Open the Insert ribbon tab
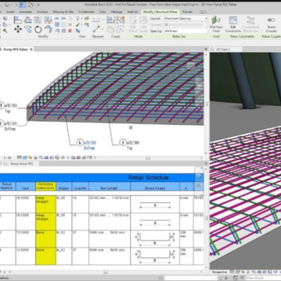The height and width of the screenshot is (281, 281). pos(10,12)
